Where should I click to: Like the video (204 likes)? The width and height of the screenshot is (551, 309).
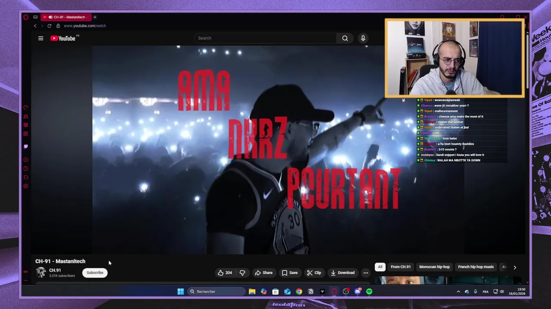coord(225,273)
